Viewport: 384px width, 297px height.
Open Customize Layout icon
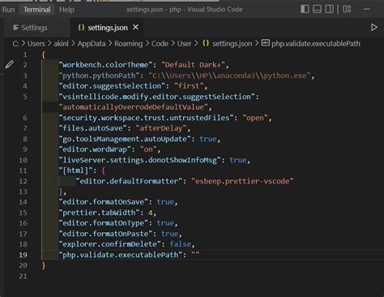[347, 9]
